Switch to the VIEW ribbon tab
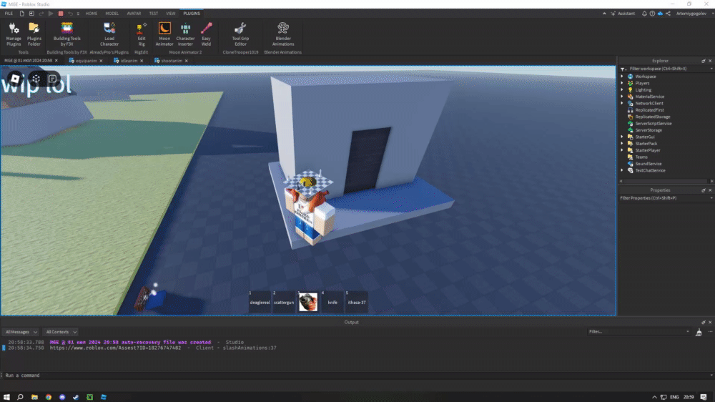Viewport: 715px width, 402px height. [x=171, y=14]
